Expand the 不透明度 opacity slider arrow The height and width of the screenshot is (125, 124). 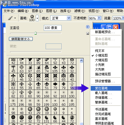click(x=99, y=18)
